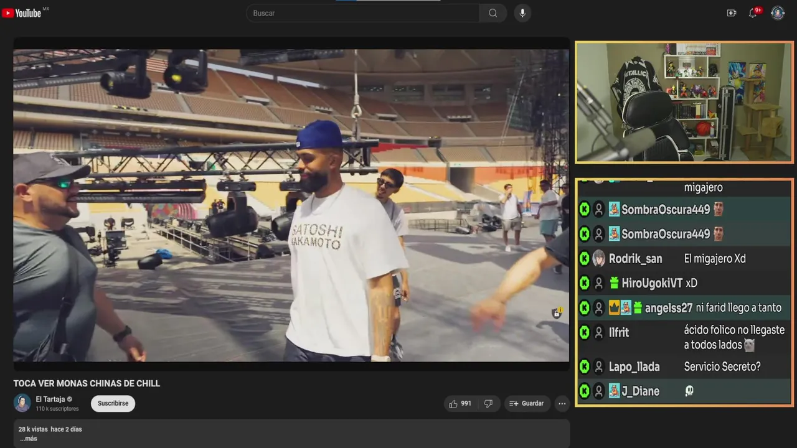
Task: Click the skull emoji in J_Diane message
Action: click(x=689, y=391)
